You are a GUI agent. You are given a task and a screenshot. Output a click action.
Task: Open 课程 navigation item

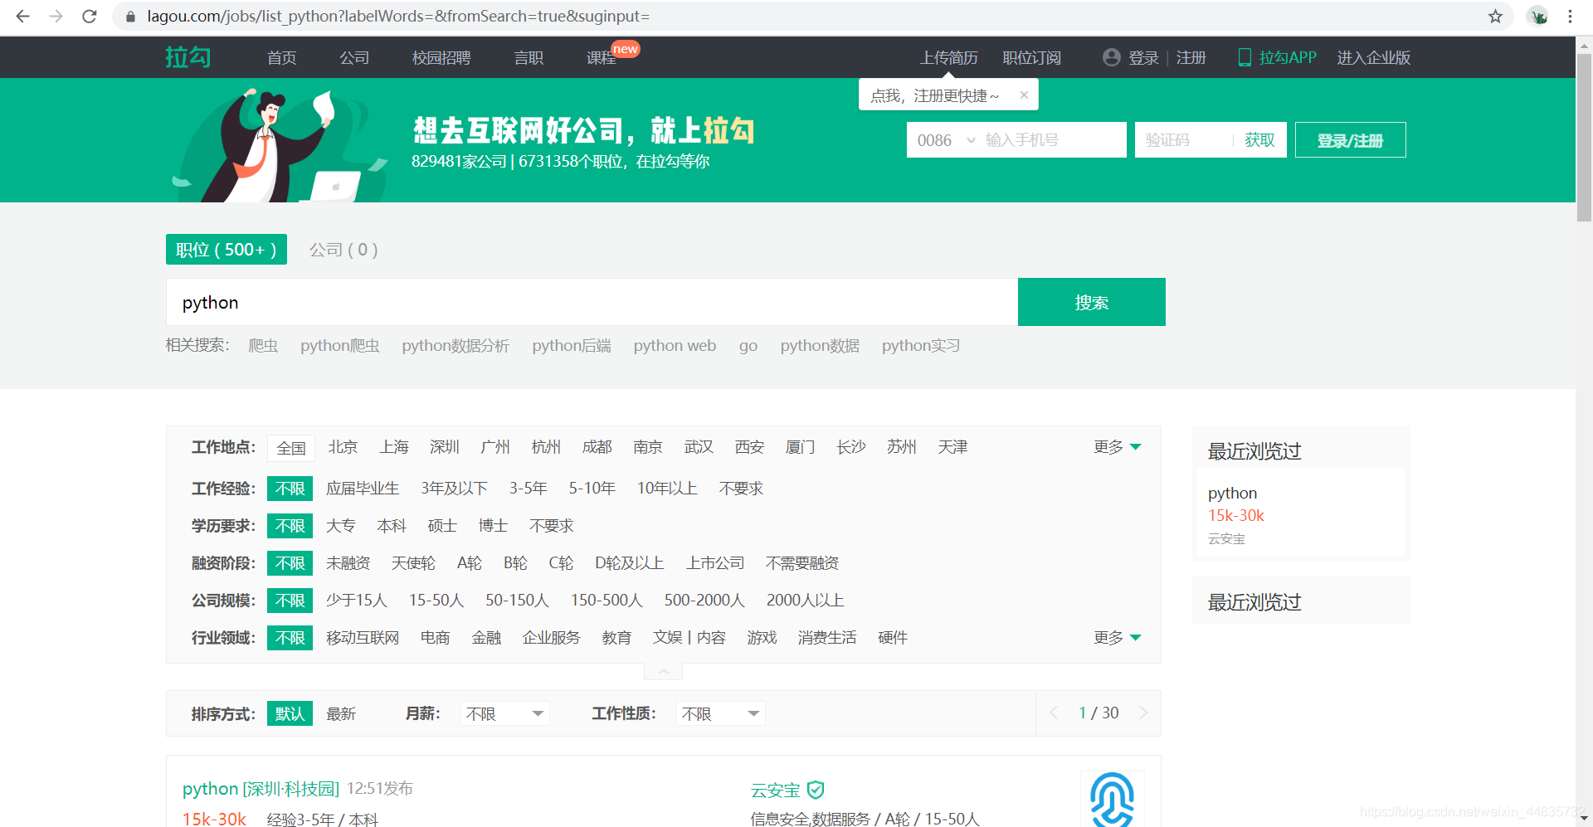point(602,57)
